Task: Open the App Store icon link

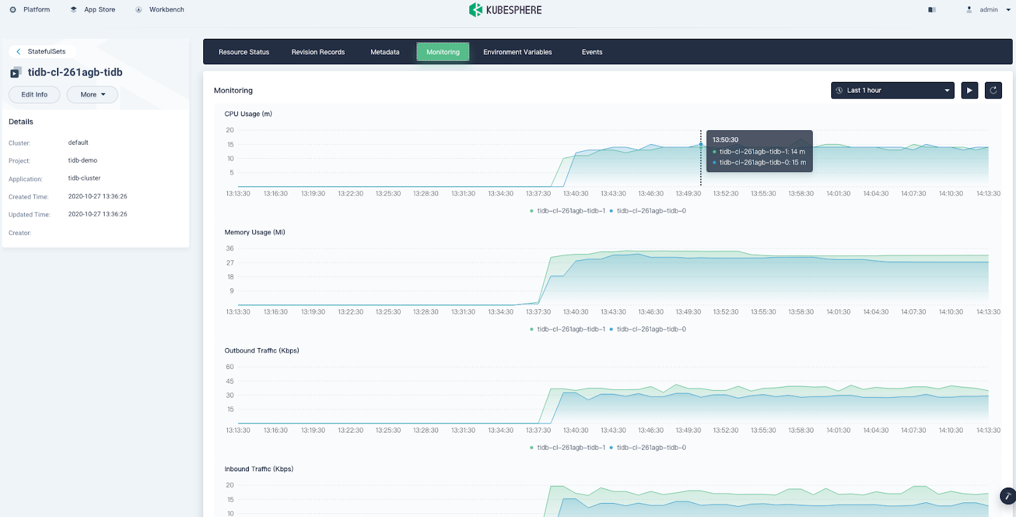Action: (74, 10)
